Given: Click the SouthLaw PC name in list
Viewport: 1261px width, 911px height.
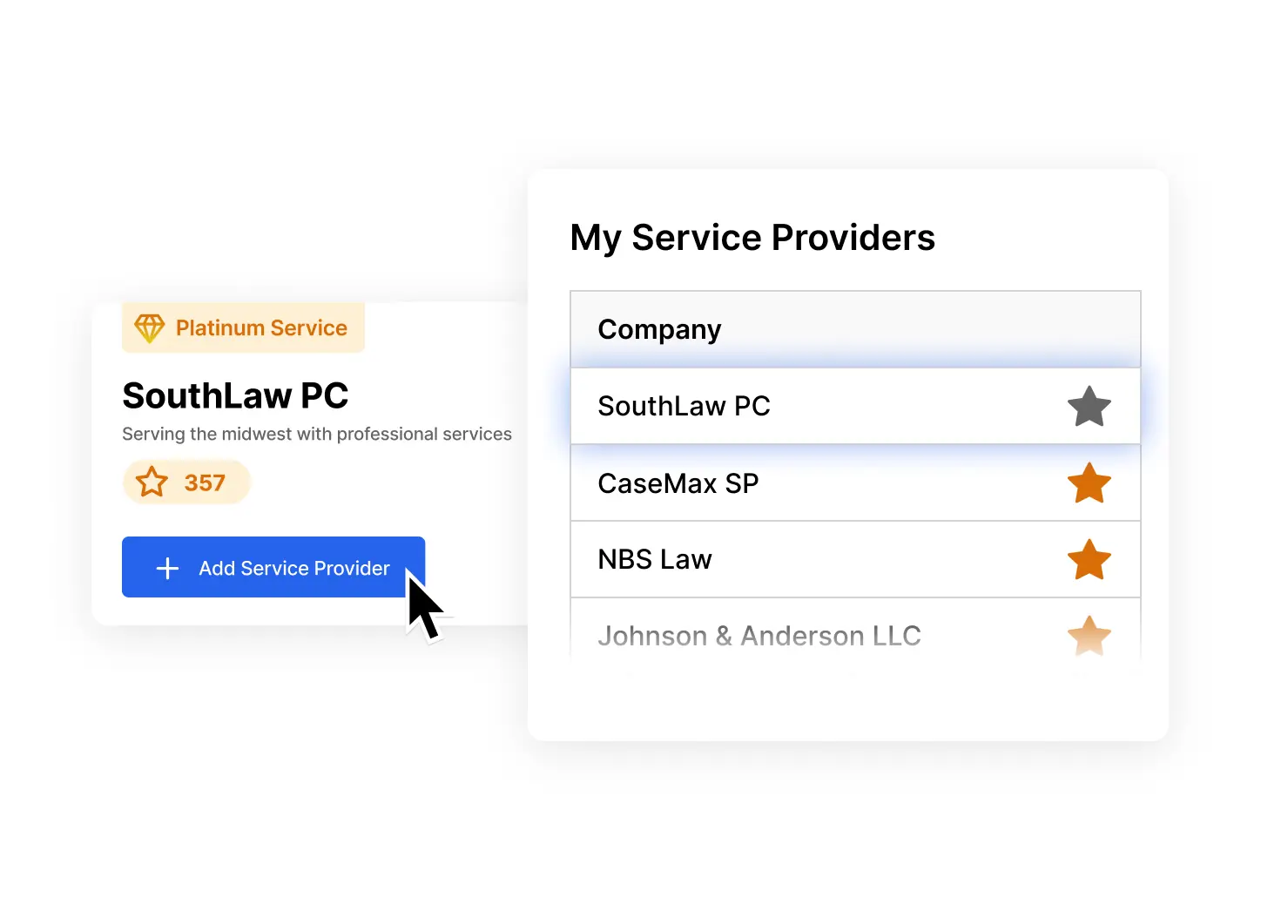Looking at the screenshot, I should [x=684, y=406].
